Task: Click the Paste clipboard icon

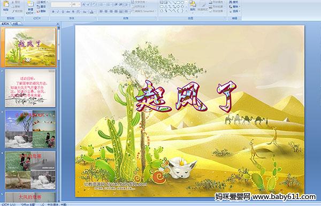Action: point(6,5)
